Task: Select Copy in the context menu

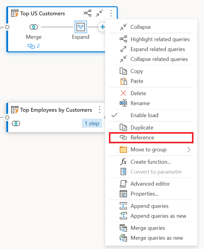Action: coord(151,71)
